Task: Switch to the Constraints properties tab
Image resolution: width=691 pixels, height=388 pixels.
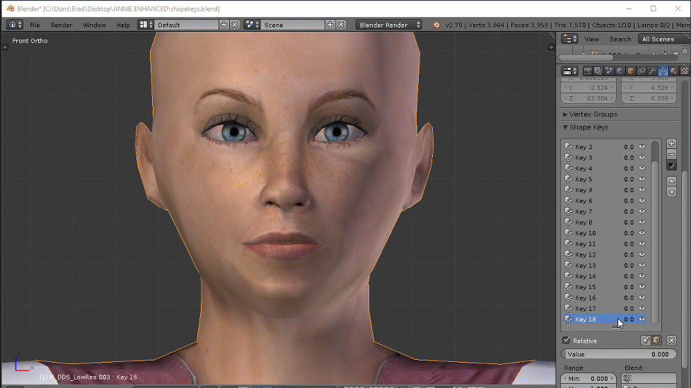Action: [641, 71]
